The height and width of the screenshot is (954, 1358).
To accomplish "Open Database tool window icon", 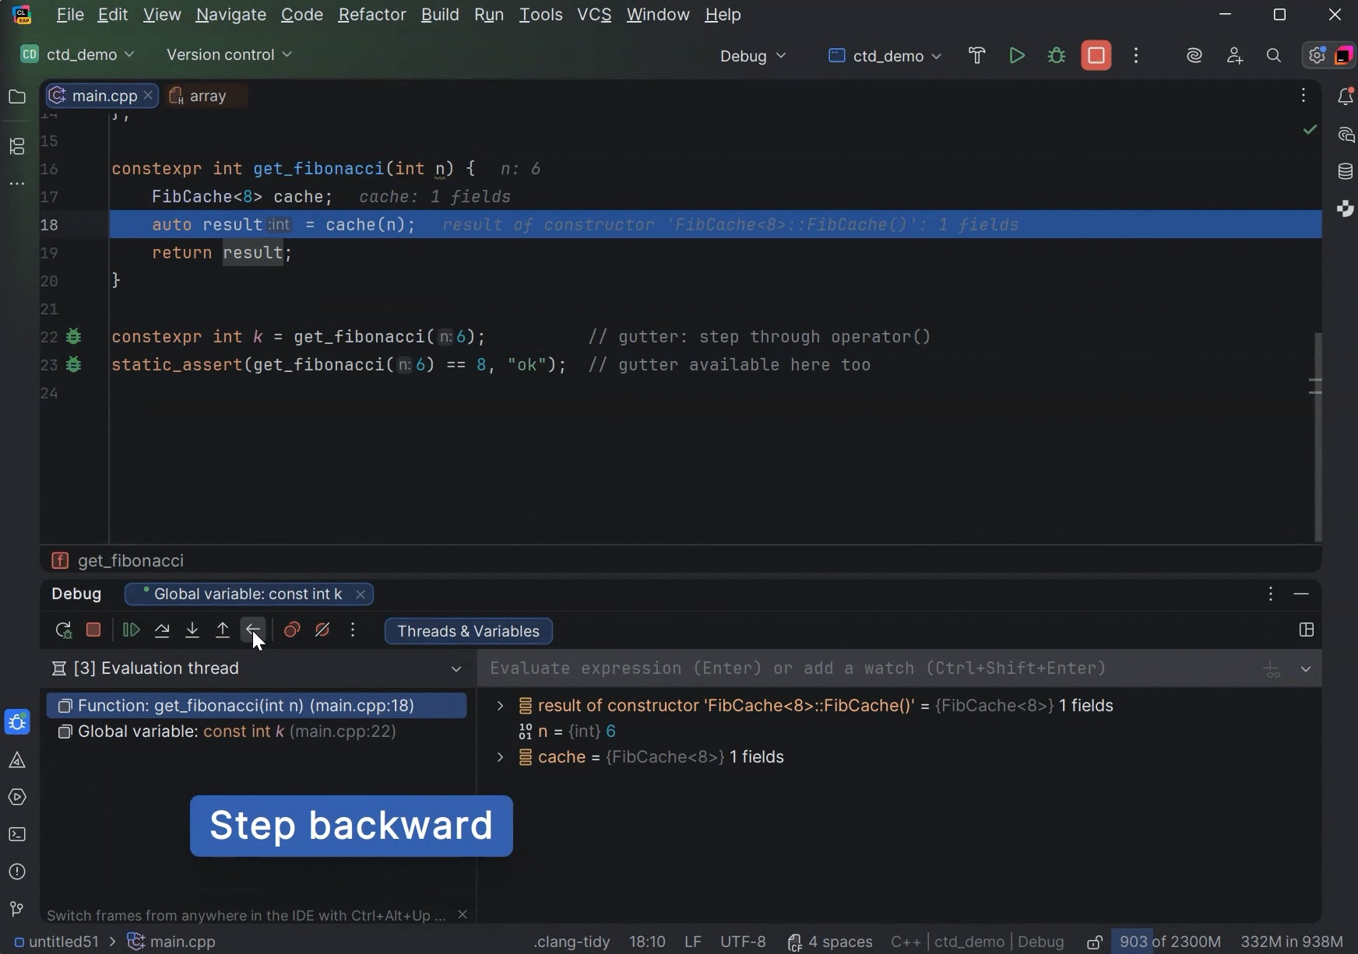I will (x=1346, y=172).
